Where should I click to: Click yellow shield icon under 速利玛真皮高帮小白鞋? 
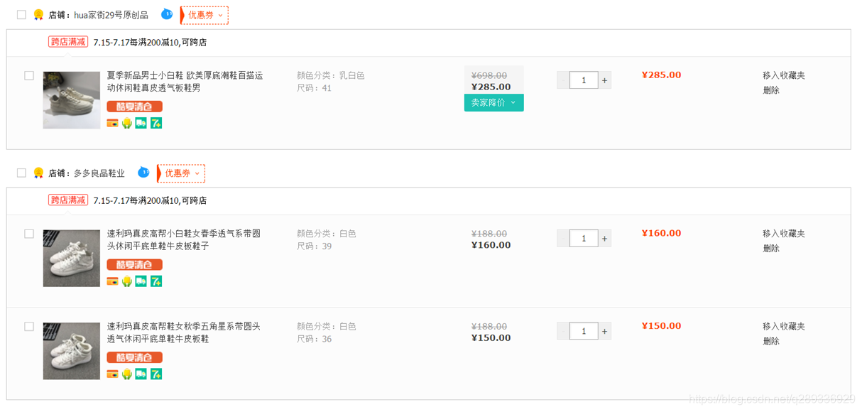(127, 281)
